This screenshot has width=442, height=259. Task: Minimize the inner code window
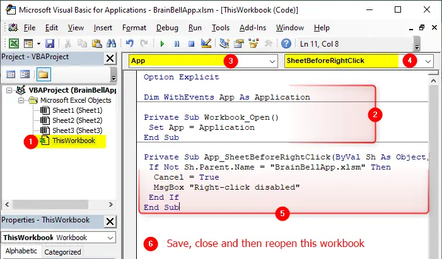pos(410,28)
